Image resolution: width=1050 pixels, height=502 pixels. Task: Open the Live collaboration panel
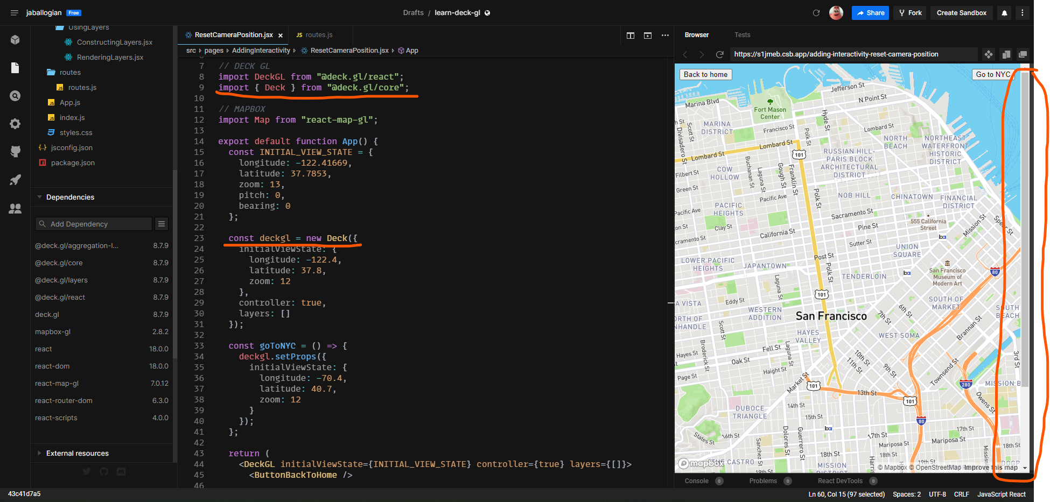[15, 209]
